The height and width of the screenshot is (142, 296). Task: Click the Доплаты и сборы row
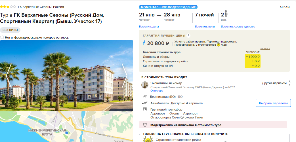[201, 57]
